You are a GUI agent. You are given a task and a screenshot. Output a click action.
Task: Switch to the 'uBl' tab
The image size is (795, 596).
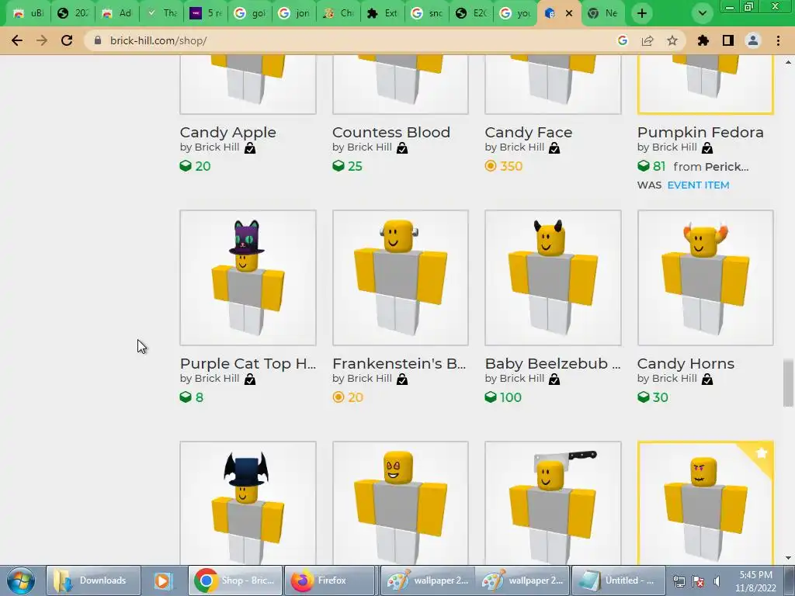point(29,13)
